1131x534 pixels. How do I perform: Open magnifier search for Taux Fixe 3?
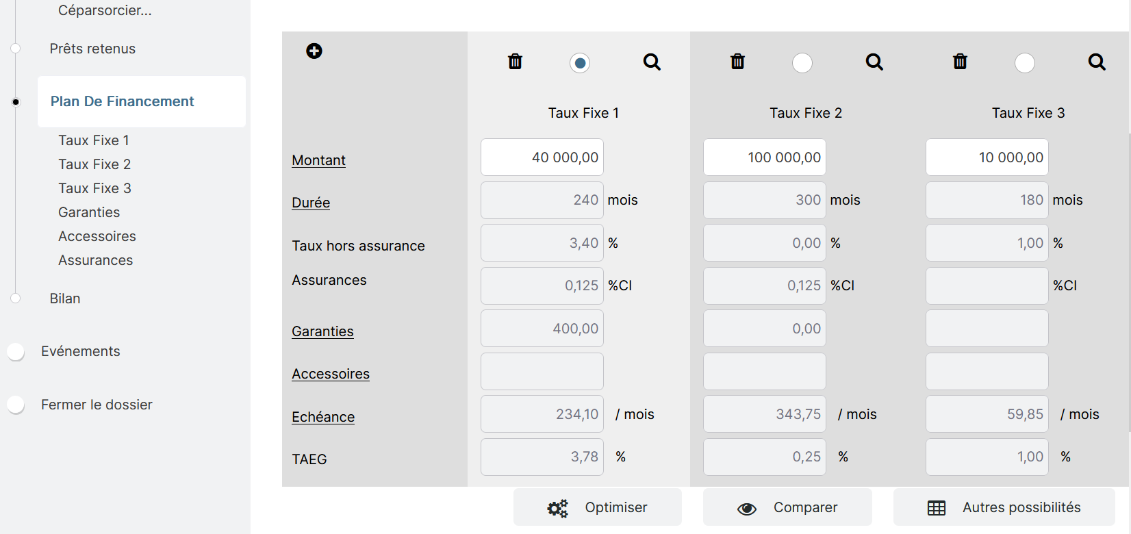pyautogui.click(x=1097, y=62)
